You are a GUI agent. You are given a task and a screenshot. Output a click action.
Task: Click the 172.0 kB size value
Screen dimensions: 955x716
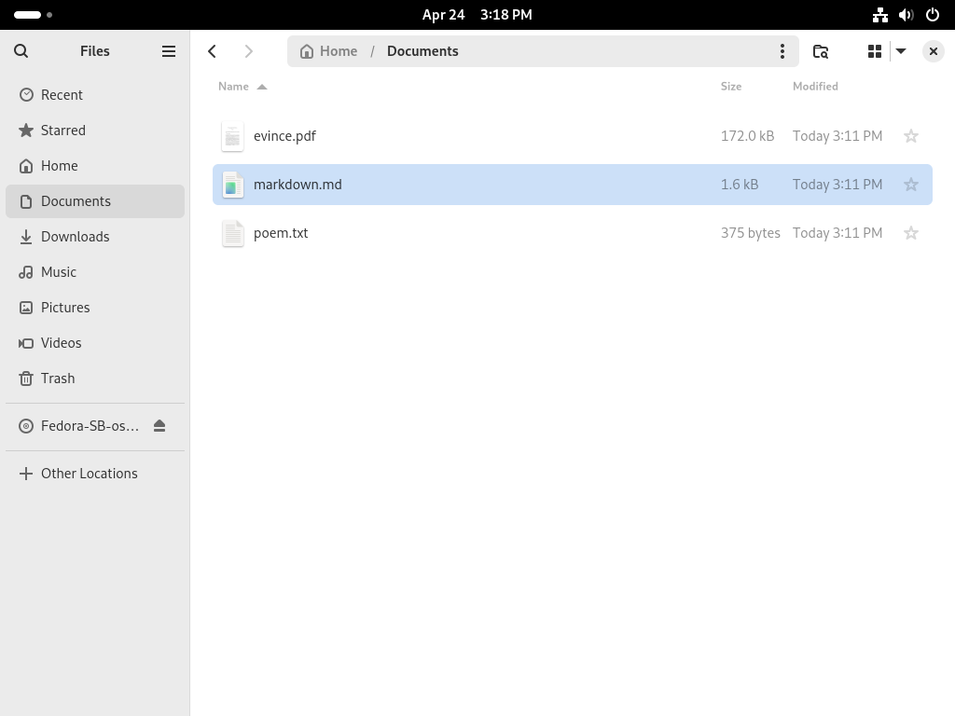(x=747, y=136)
